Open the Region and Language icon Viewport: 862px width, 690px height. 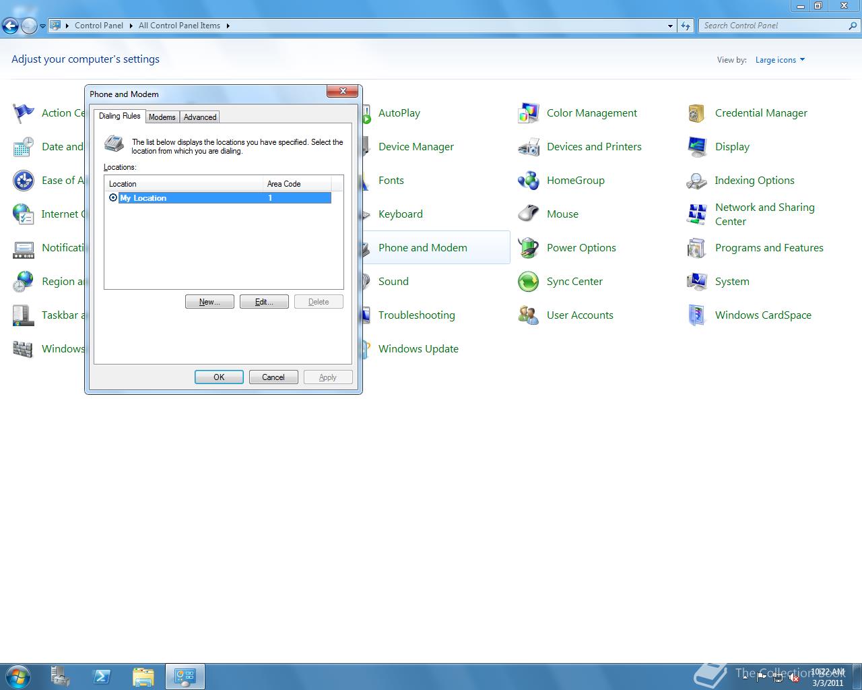click(24, 282)
